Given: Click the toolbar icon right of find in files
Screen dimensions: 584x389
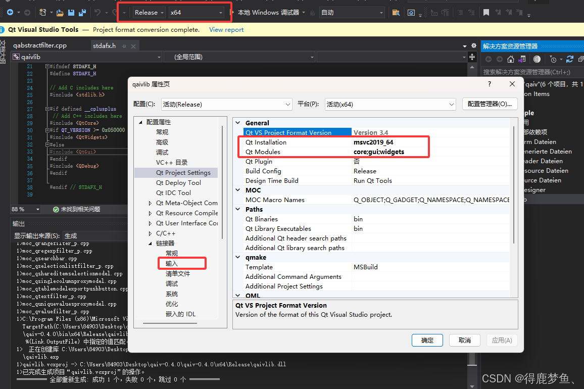Looking at the screenshot, I should pos(411,13).
